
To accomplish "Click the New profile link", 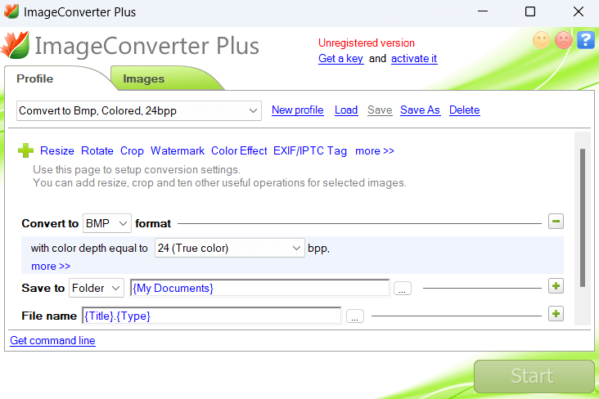I will point(298,110).
